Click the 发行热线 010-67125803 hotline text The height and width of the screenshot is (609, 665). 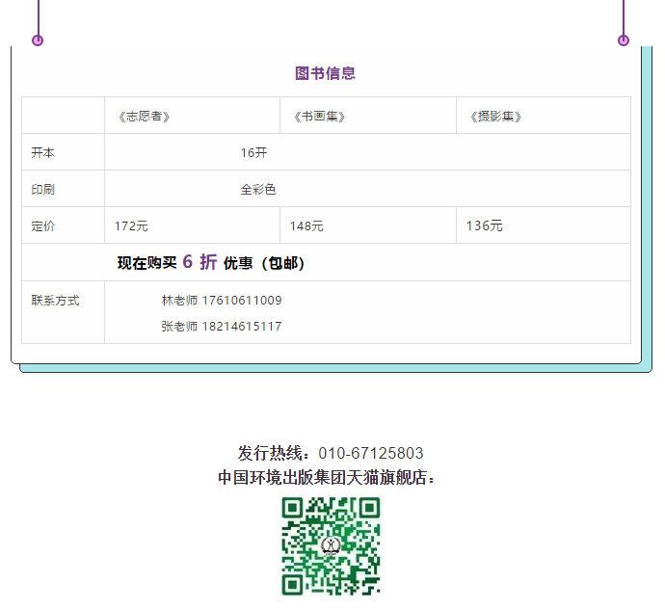331,453
